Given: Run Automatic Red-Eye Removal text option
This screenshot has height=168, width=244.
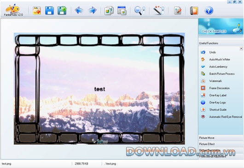Looking at the screenshot, I should 226,117.
